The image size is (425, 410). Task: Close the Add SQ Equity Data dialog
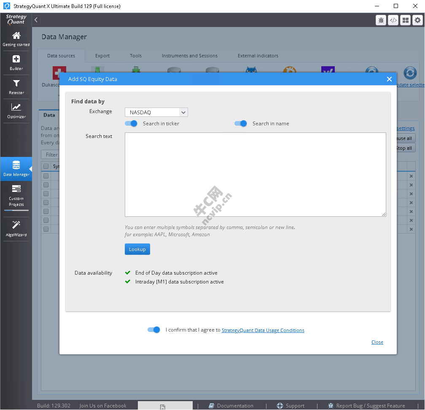coord(389,79)
